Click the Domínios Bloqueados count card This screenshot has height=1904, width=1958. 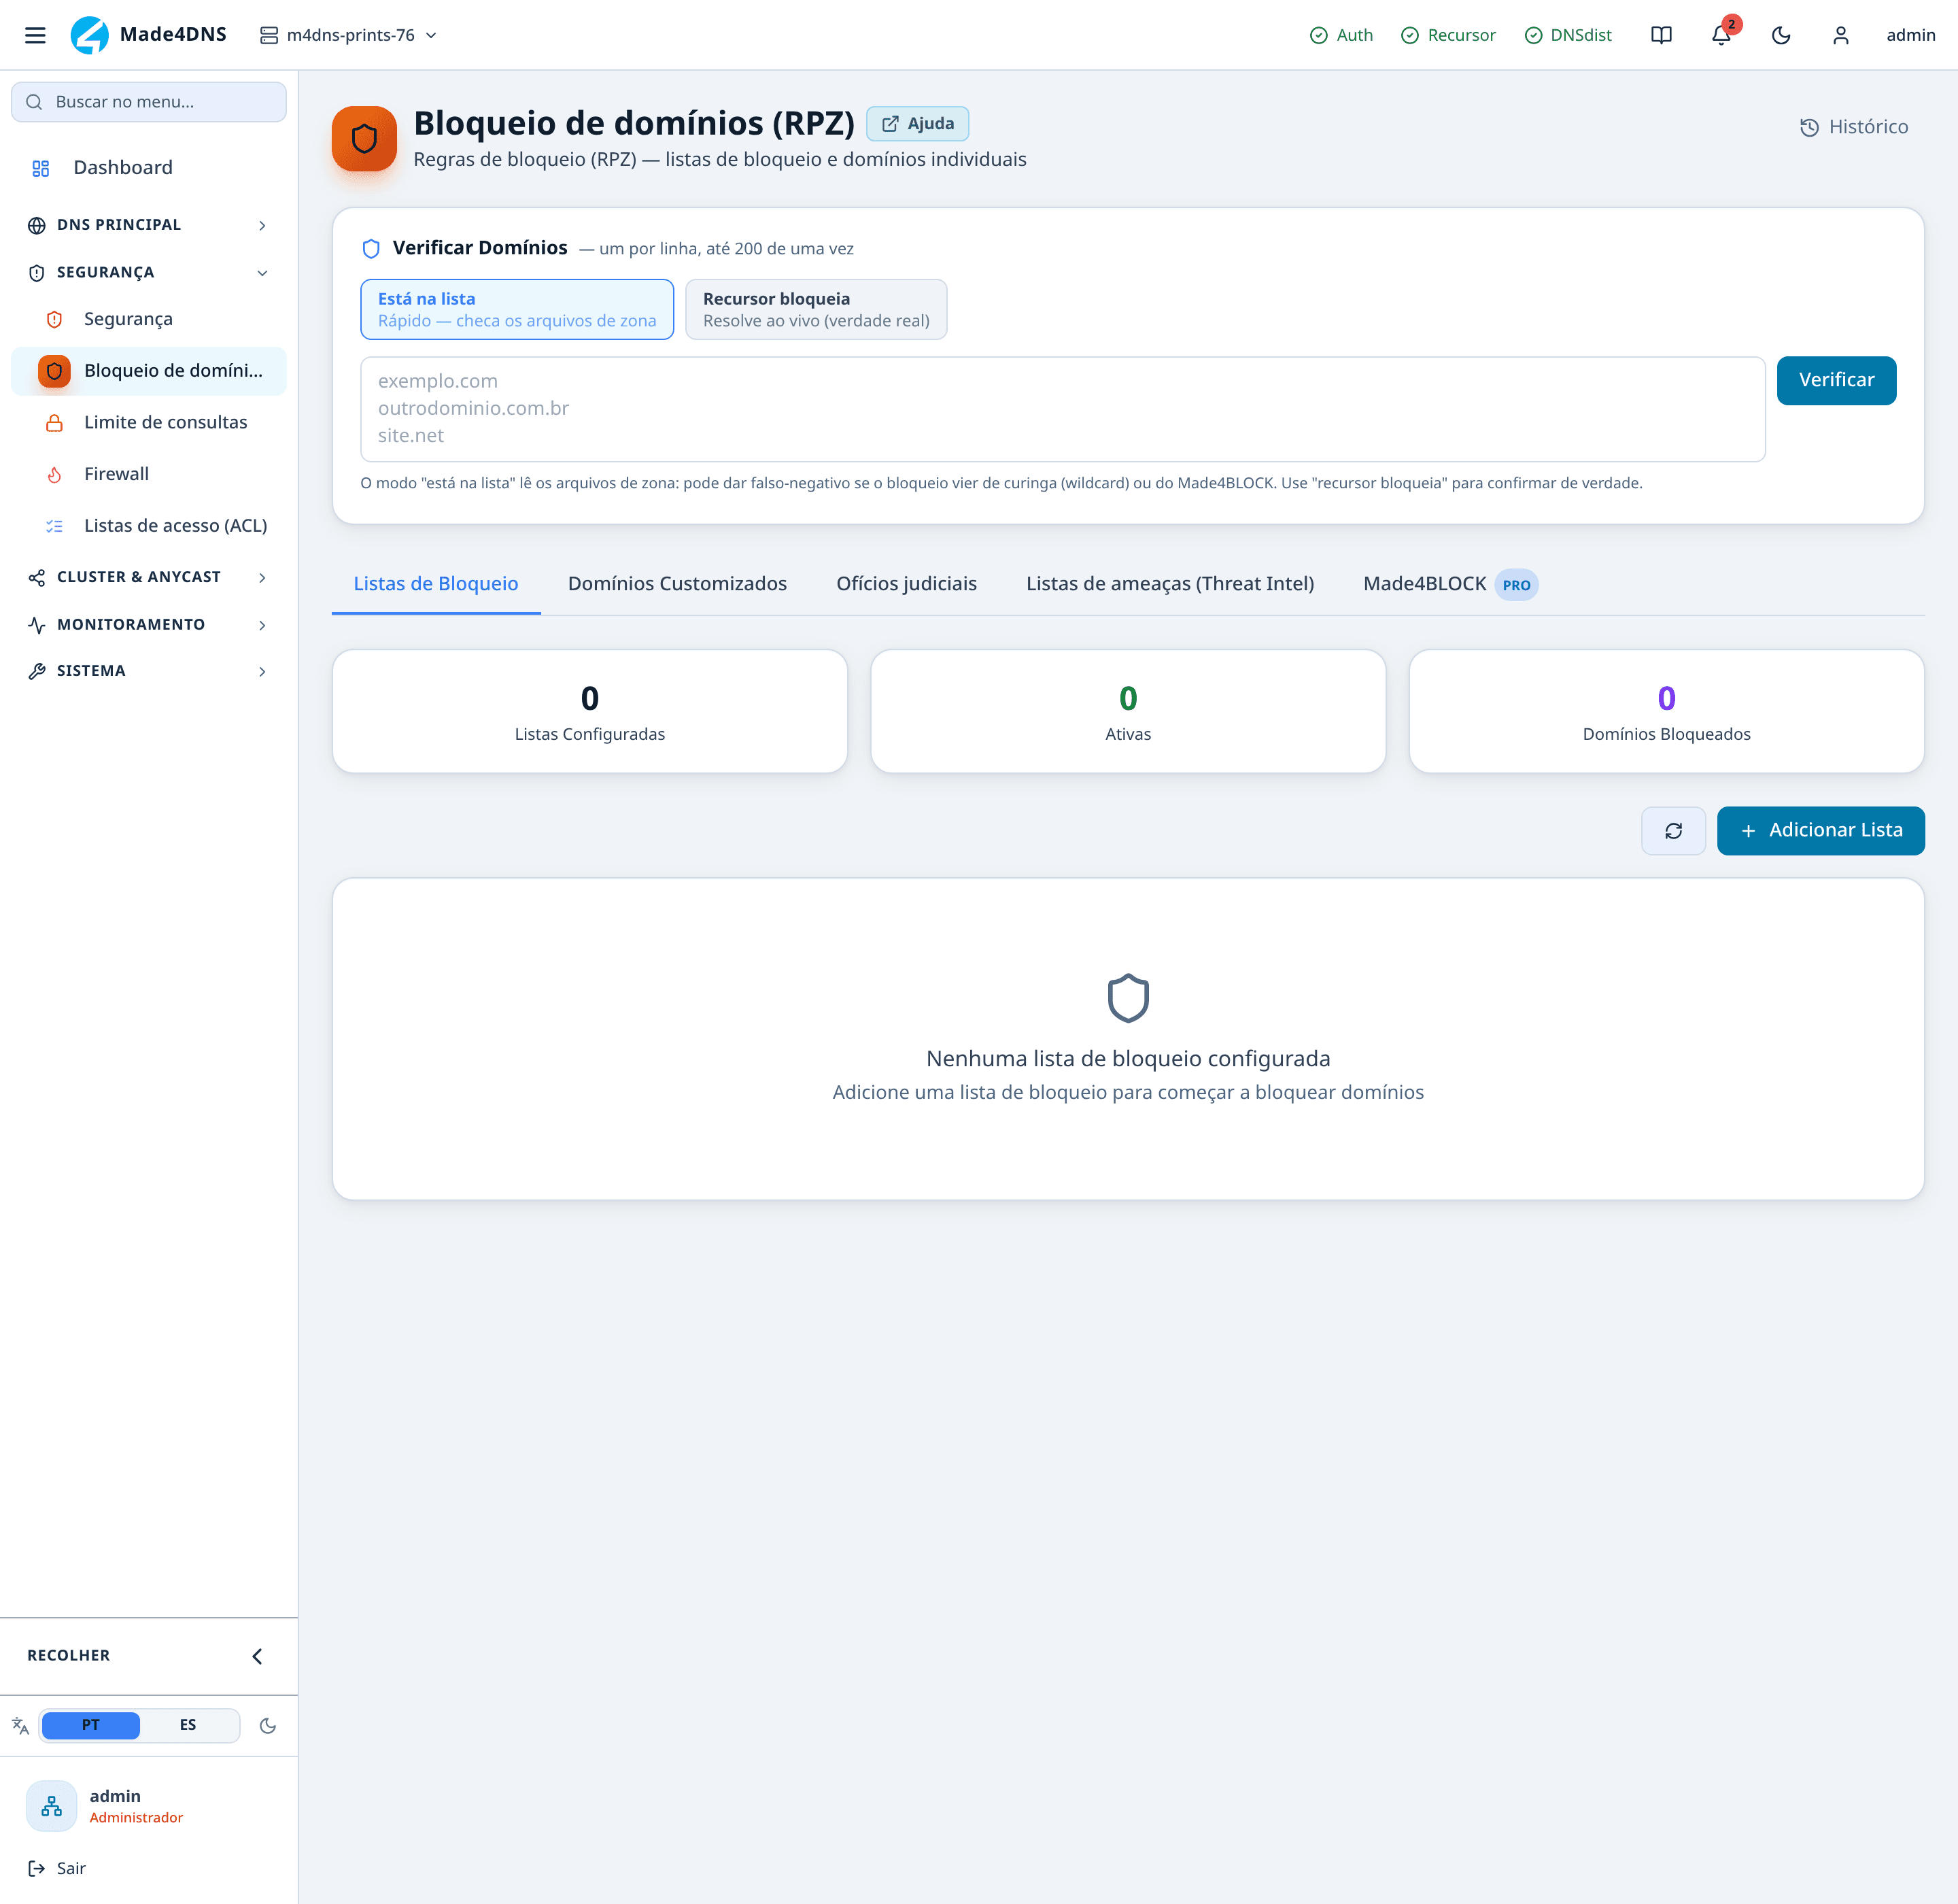click(x=1666, y=712)
